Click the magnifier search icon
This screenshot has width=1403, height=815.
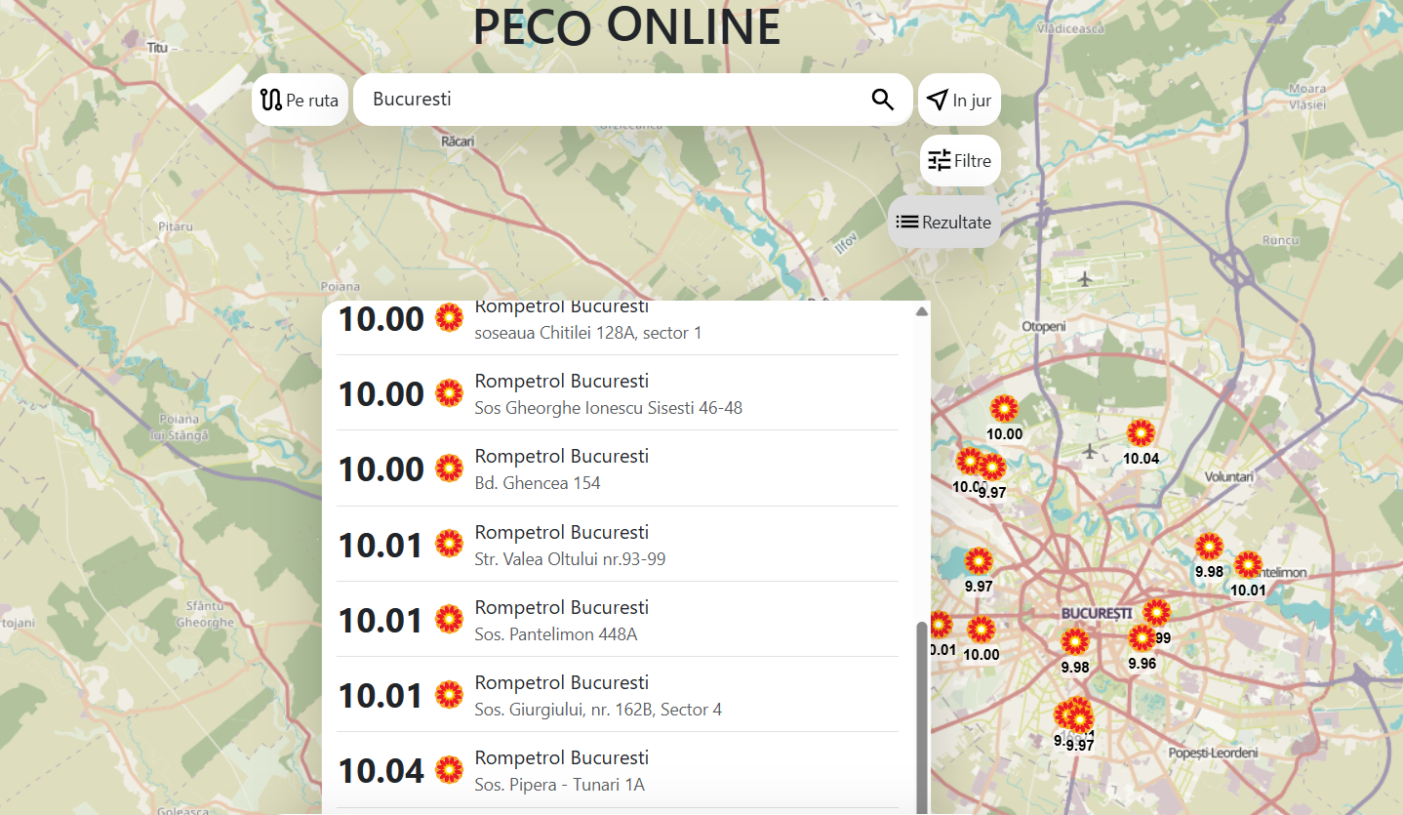click(882, 100)
